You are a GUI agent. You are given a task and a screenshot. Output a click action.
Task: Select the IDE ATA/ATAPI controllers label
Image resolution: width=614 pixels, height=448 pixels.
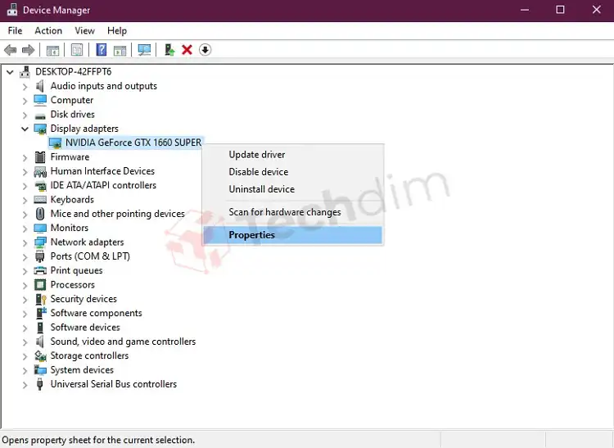[x=103, y=185]
